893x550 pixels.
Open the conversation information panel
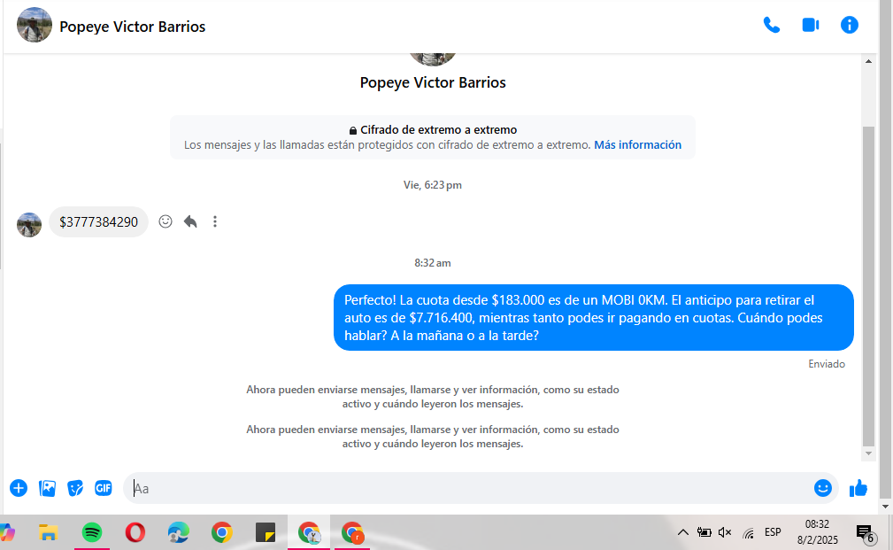(x=849, y=25)
